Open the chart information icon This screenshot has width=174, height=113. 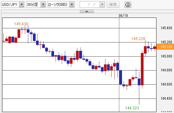tap(128, 5)
